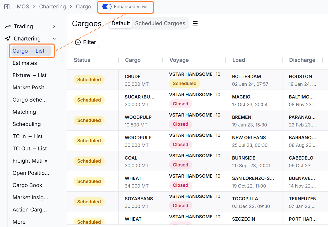The width and height of the screenshot is (328, 227).
Task: Click the CRUDE cargo cell
Action: pos(141,80)
